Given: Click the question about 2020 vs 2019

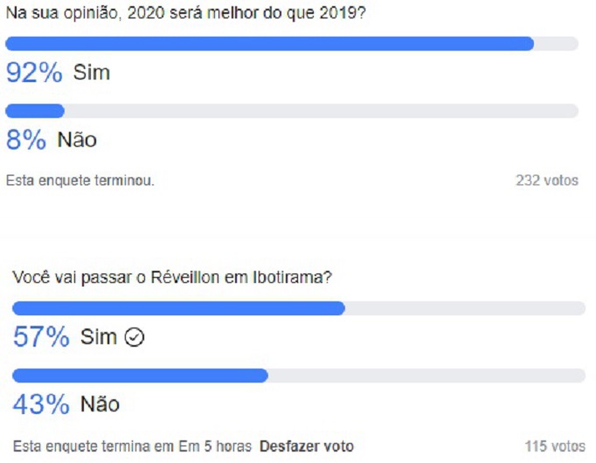Looking at the screenshot, I should coord(186,13).
